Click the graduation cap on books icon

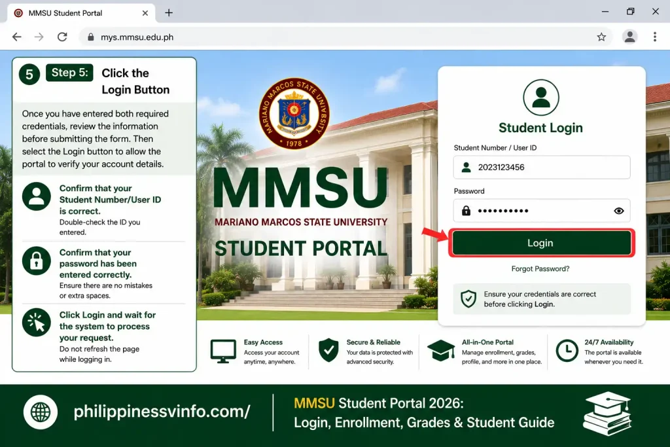pyautogui.click(x=607, y=414)
